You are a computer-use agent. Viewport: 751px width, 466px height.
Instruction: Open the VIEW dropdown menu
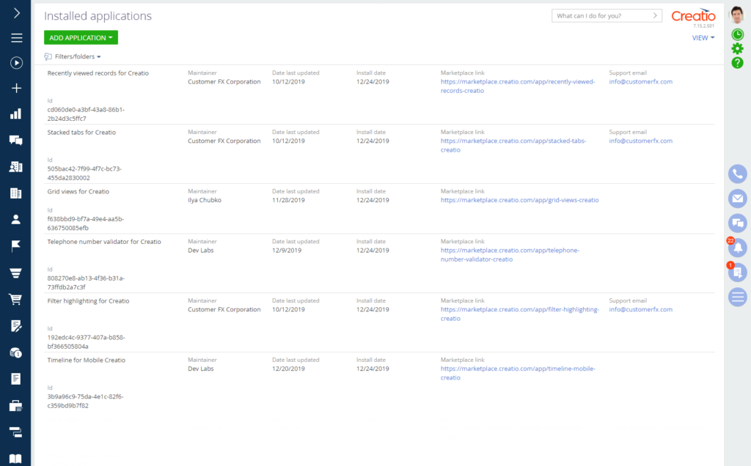tap(703, 38)
